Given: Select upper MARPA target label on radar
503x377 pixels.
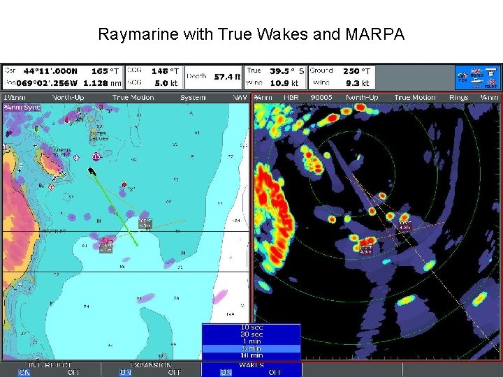Looking at the screenshot, I should [404, 225].
